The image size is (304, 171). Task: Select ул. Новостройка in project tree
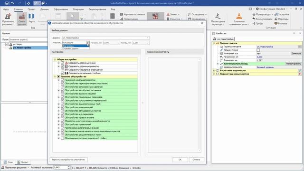point(22,47)
